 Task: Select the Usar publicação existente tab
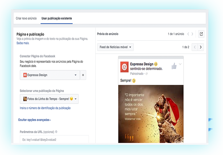click(57, 18)
